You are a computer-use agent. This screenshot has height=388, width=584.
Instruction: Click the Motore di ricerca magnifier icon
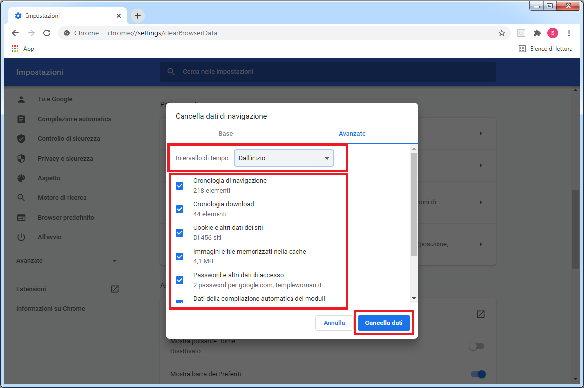coord(21,198)
